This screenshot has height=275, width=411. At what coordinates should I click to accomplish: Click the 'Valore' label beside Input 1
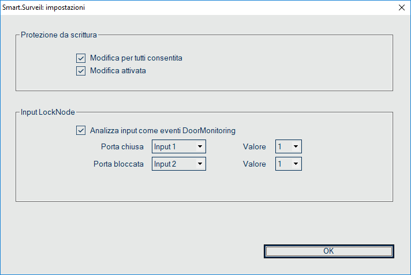(x=255, y=147)
